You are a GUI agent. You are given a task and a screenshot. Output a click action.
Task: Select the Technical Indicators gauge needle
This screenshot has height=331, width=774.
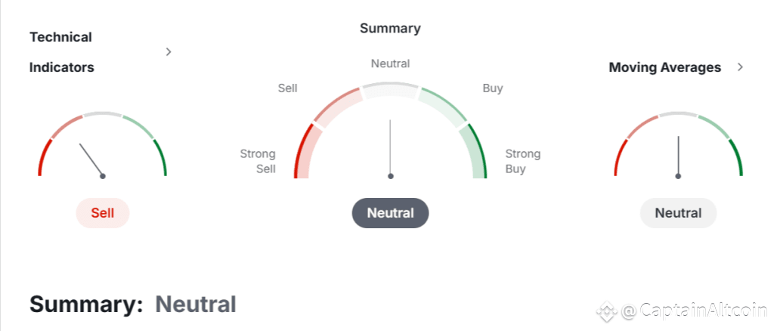click(91, 159)
